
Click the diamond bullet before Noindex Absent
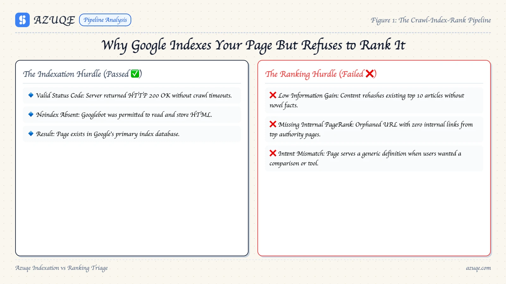pos(31,114)
